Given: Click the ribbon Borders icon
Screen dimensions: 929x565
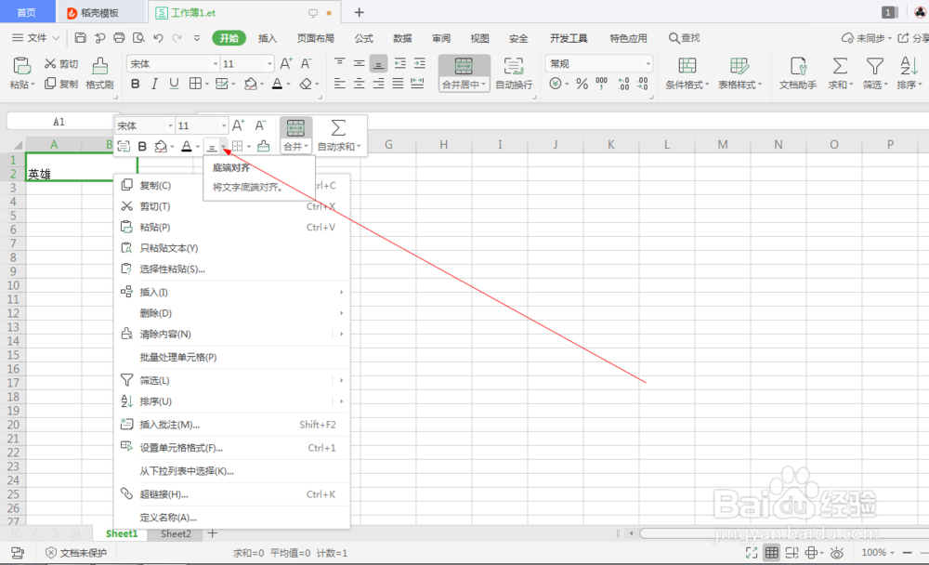Looking at the screenshot, I should 195,84.
